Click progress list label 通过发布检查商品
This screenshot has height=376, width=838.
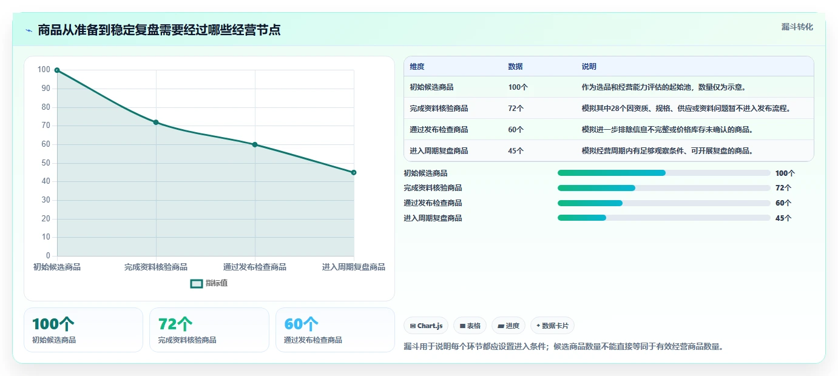pyautogui.click(x=433, y=203)
